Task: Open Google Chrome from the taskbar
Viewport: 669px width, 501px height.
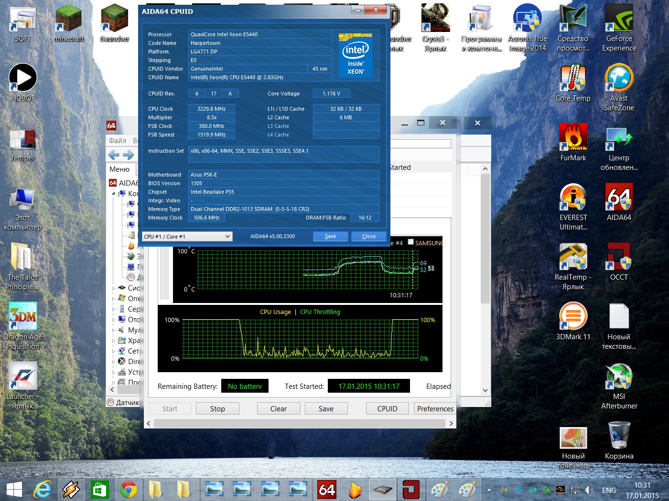Action: click(x=128, y=490)
